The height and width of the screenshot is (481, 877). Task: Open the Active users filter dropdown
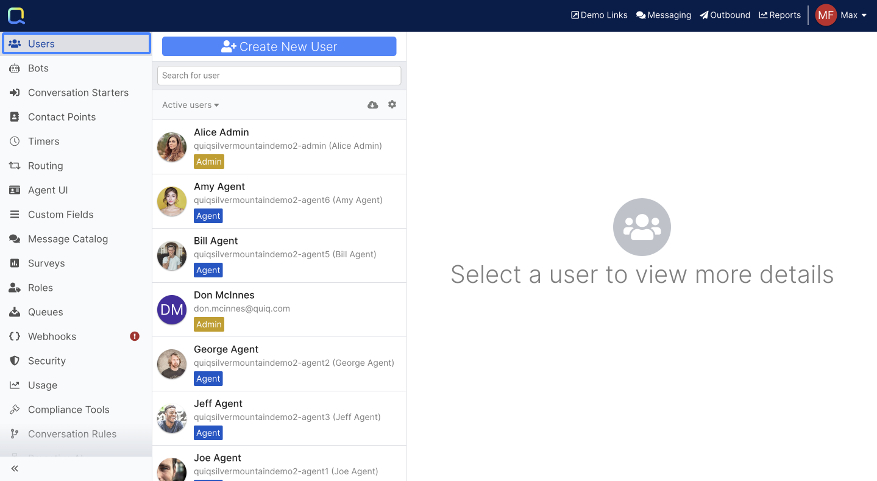pyautogui.click(x=190, y=105)
